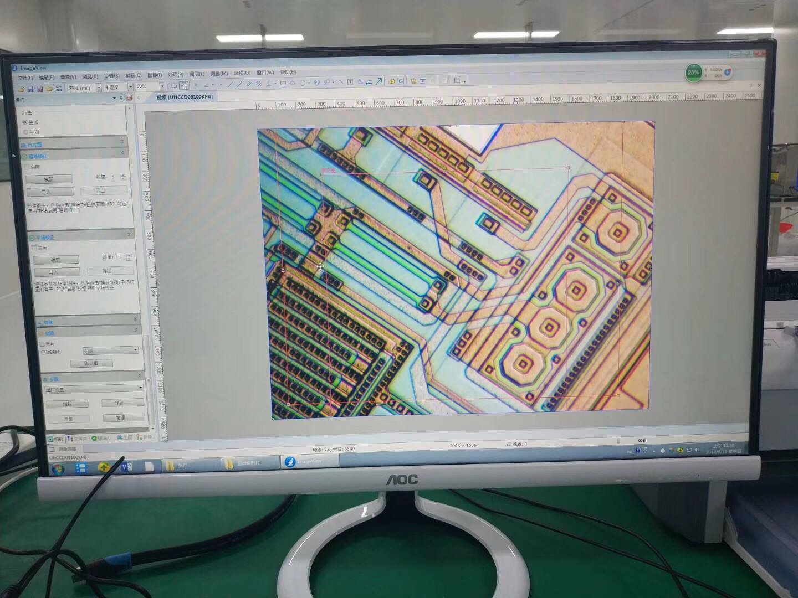Select the blue arrow annotation tool
The height and width of the screenshot is (598, 798).
tap(379, 81)
